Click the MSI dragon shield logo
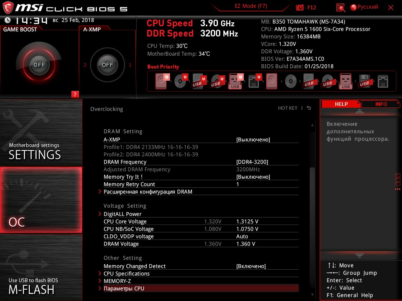This screenshot has width=402, height=301. [8, 8]
